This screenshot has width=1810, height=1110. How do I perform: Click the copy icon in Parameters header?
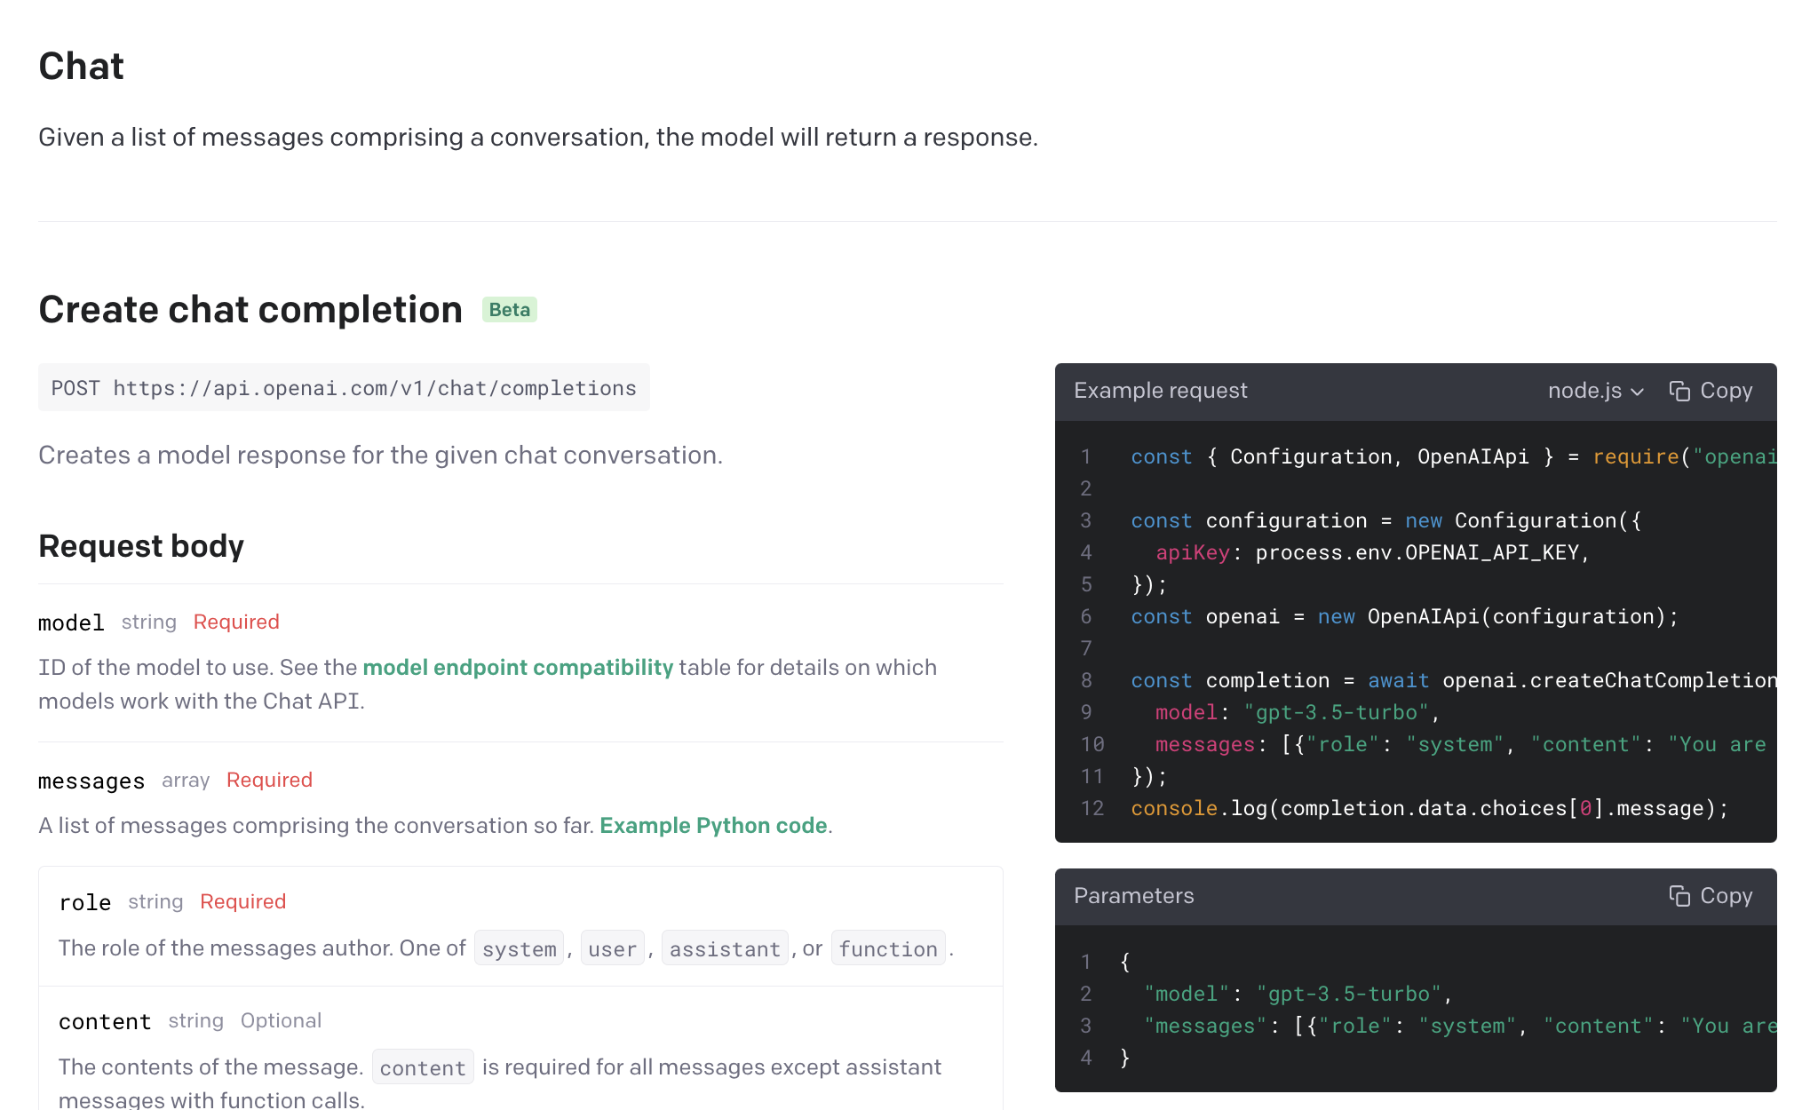point(1679,896)
